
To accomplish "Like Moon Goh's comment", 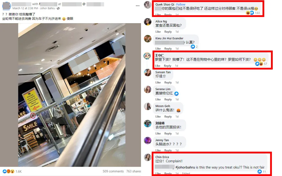I will click(158, 116).
